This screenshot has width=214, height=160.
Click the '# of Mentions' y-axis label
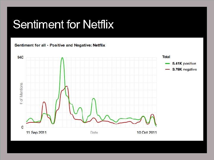click(21, 94)
